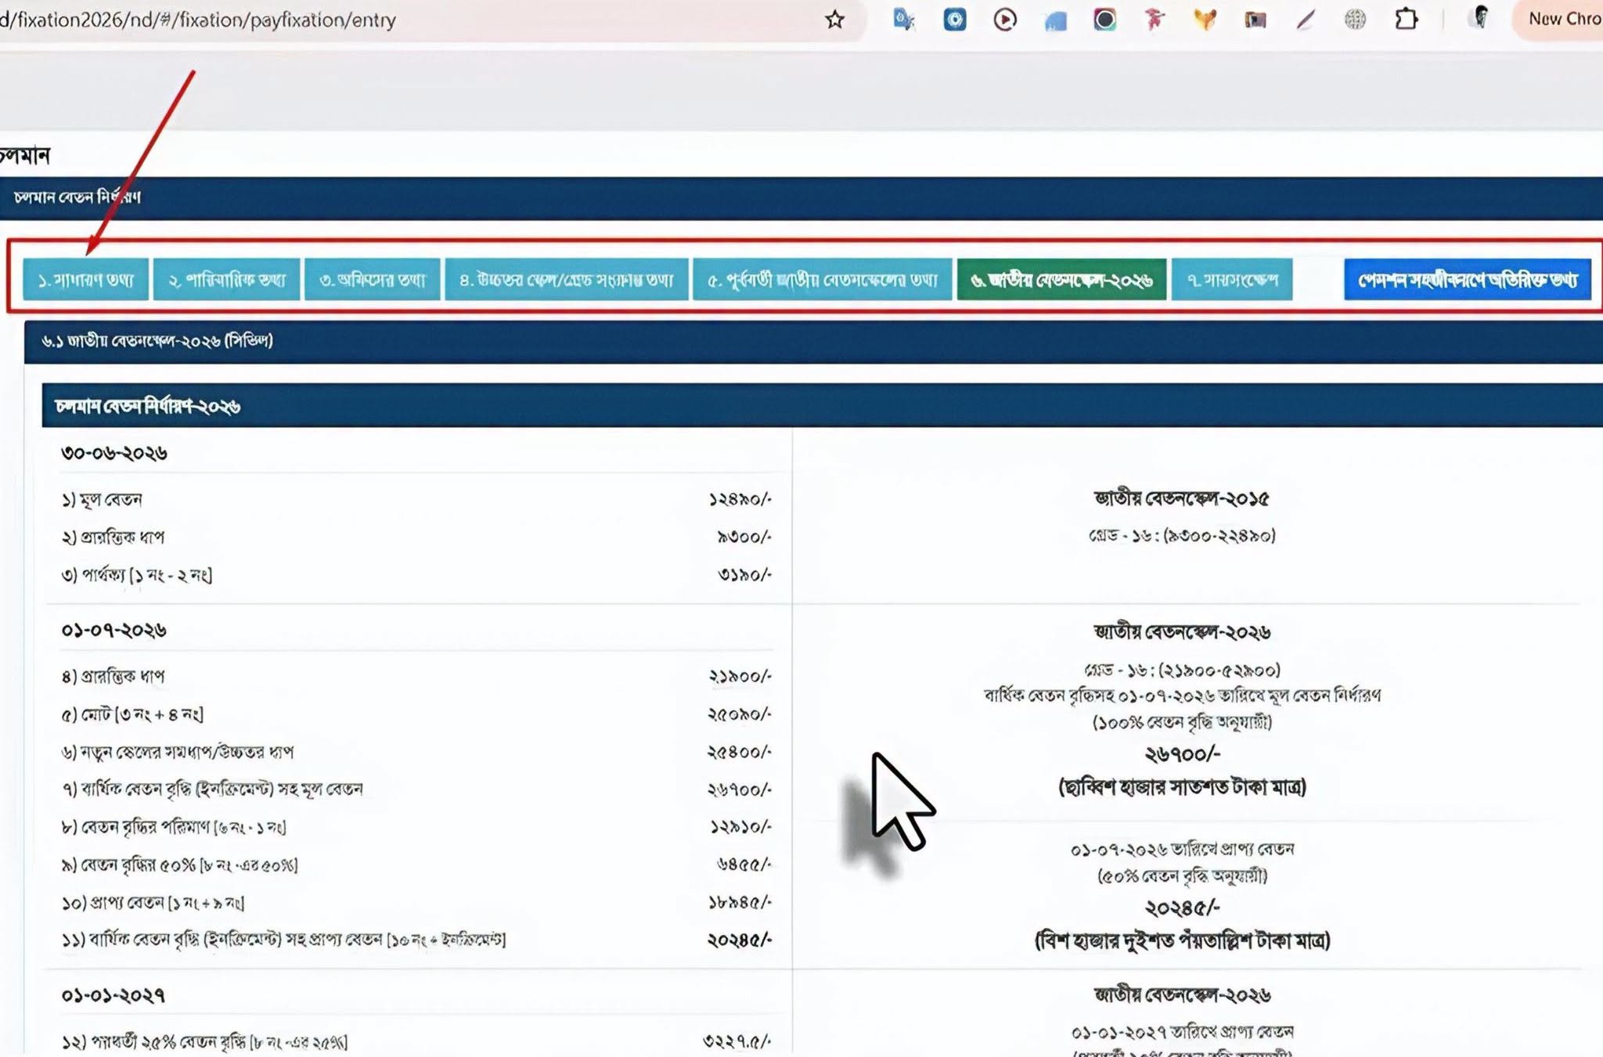Click the জাতীয় বেতনস্কেল-২০১৫ heading
The width and height of the screenshot is (1603, 1057).
[x=1182, y=498]
